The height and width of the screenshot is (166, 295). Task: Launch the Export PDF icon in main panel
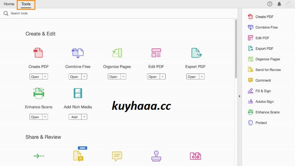click(x=196, y=53)
